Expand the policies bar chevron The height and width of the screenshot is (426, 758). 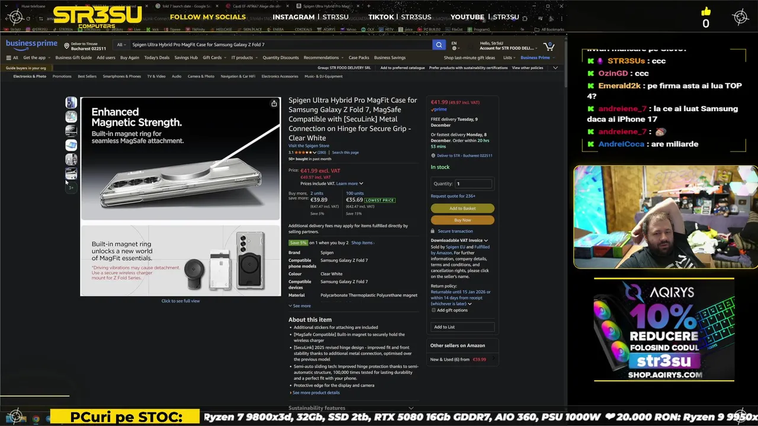pyautogui.click(x=555, y=67)
